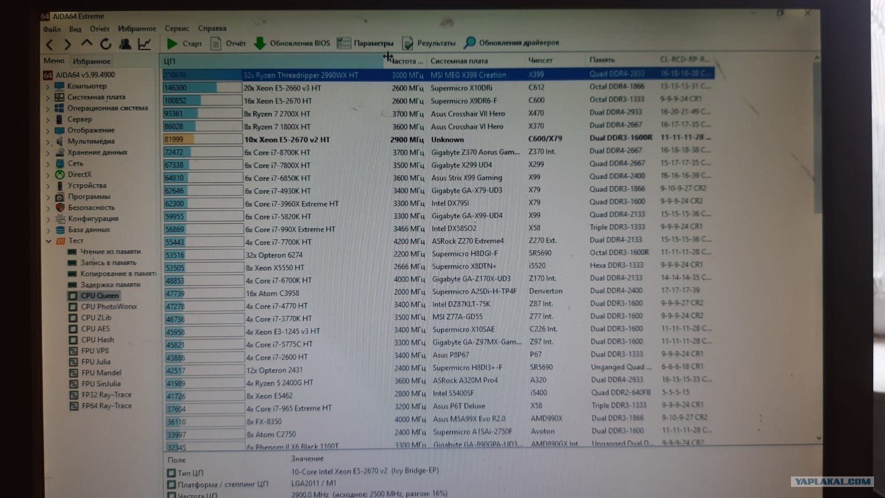885x498 pixels.
Task: Select the CPU ZLib test icon
Action: click(72, 318)
